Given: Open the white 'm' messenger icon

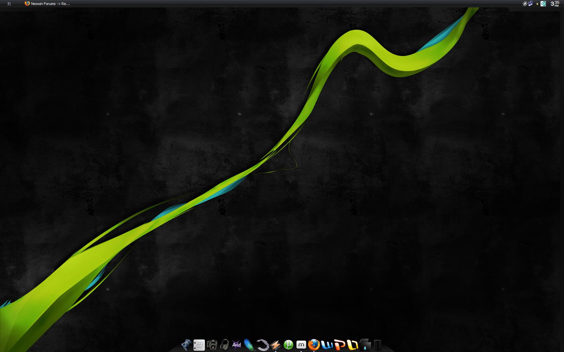Looking at the screenshot, I should click(301, 345).
